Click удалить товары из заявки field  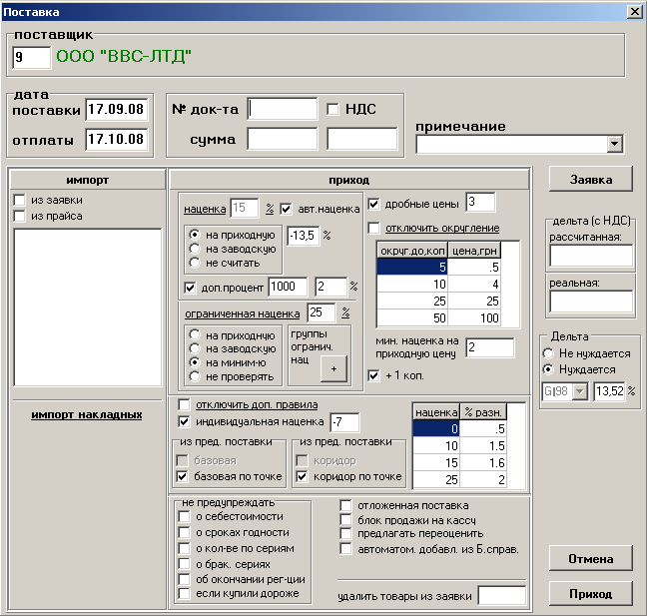coord(502,596)
